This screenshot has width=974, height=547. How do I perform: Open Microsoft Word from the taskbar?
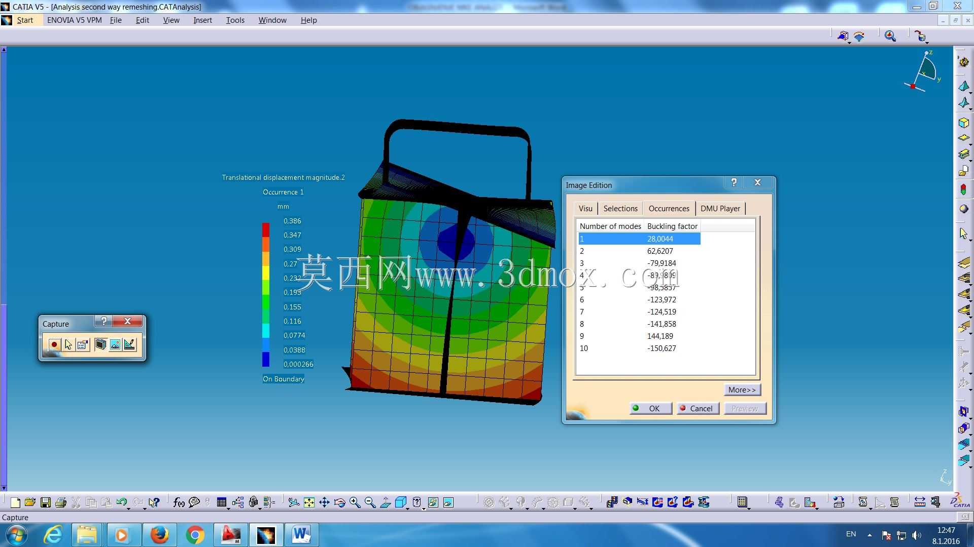coord(301,535)
